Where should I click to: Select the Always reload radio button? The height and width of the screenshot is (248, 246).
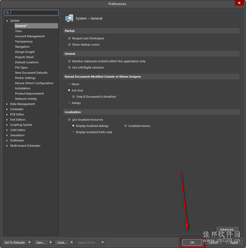[x=69, y=103]
